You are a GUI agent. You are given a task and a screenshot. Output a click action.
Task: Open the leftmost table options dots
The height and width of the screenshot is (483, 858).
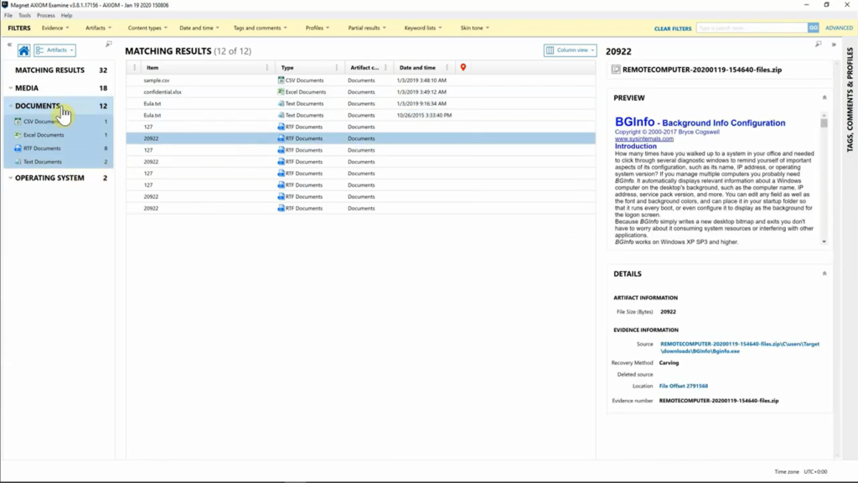tap(135, 67)
